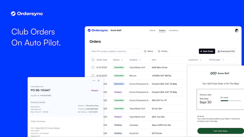
Task: Click the New Order button
Action: 207,51
